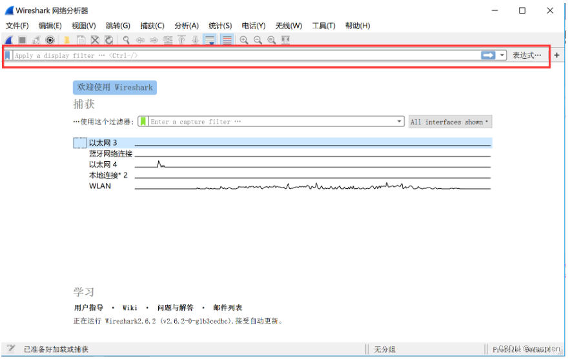Open the 视图(V) menu
The height and width of the screenshot is (359, 570).
tap(84, 26)
